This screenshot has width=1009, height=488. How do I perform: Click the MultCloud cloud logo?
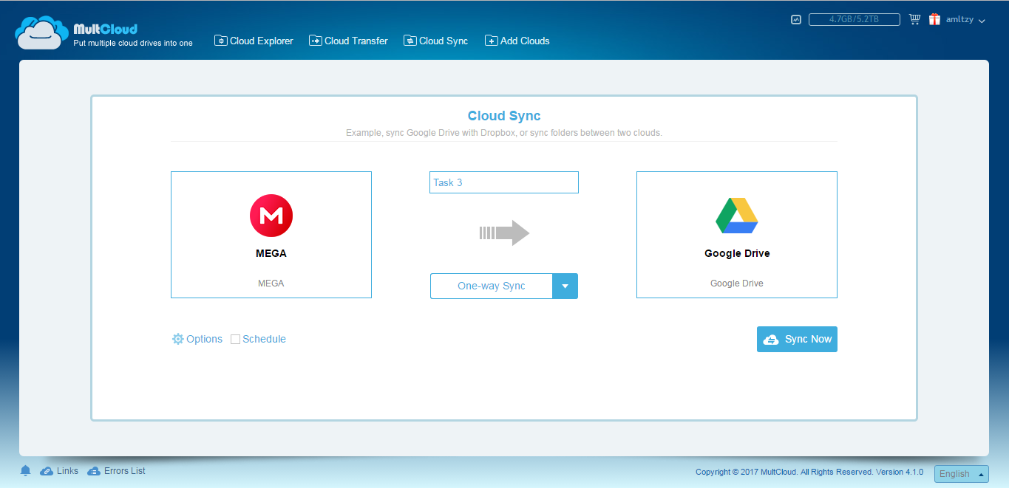[41, 31]
